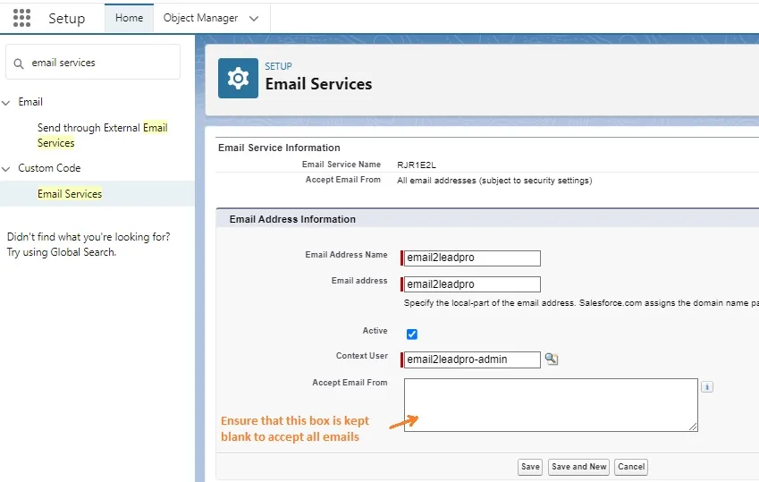
Task: Open the Object Manager tab
Action: 200,18
